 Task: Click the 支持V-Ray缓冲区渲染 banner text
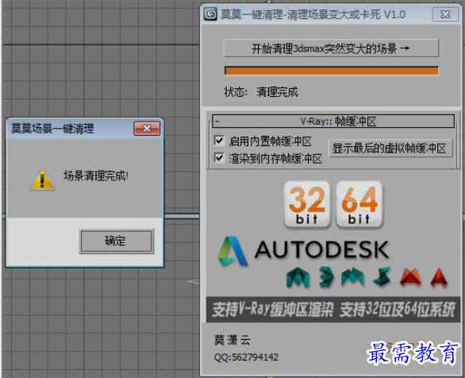pyautogui.click(x=273, y=310)
